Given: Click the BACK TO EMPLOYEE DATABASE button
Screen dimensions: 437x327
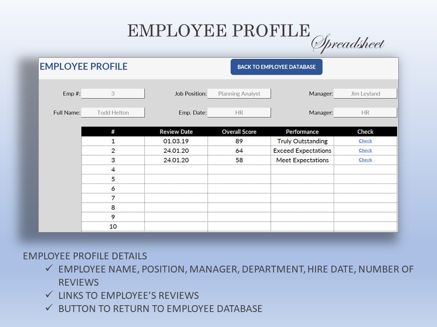Looking at the screenshot, I should pyautogui.click(x=275, y=66).
